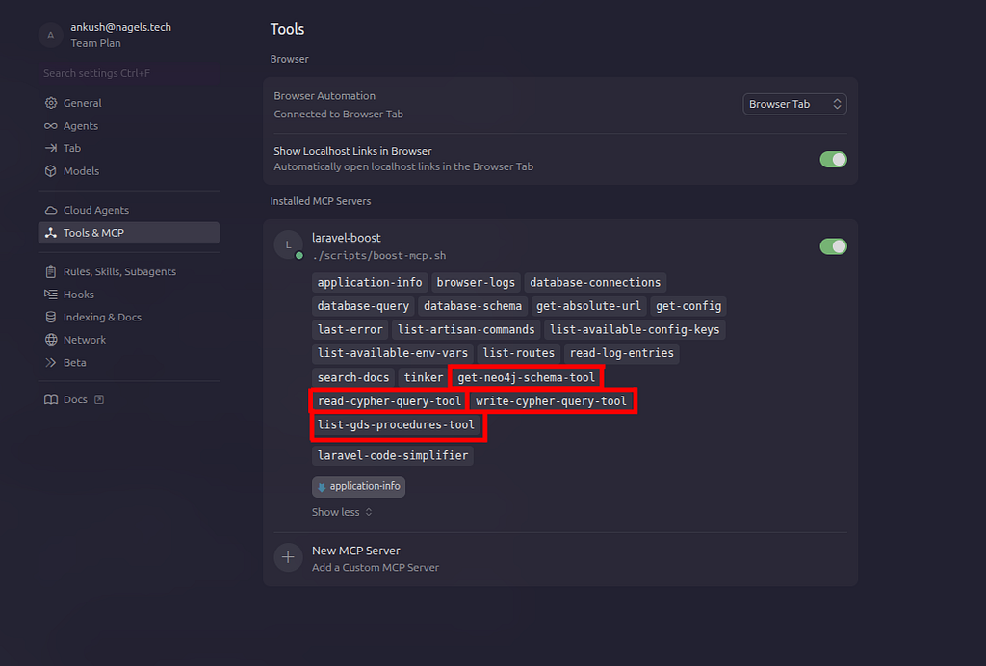The width and height of the screenshot is (986, 666).
Task: Switch to the Beta settings section
Action: [74, 363]
